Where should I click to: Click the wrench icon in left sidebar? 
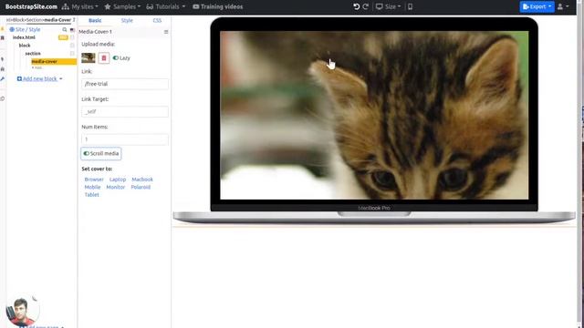click(x=3, y=79)
